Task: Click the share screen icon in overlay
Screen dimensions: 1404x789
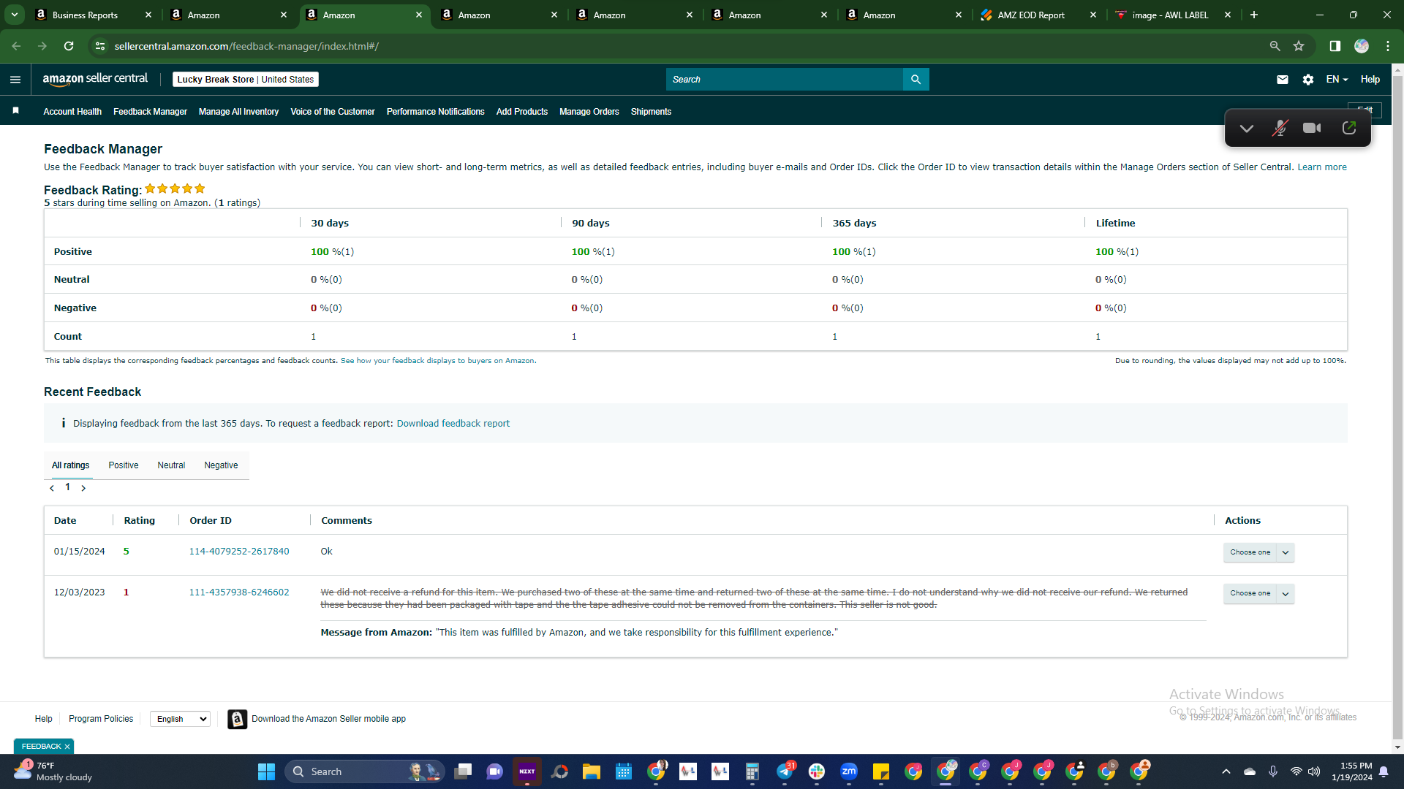Action: (1349, 129)
